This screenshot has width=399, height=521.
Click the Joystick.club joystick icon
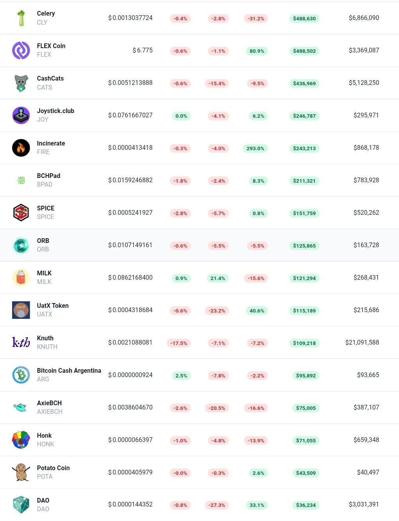(x=21, y=115)
